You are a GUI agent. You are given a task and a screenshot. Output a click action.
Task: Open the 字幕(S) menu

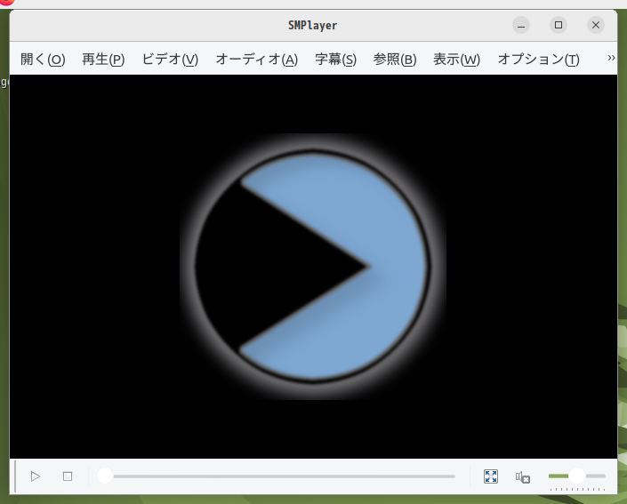pyautogui.click(x=335, y=60)
